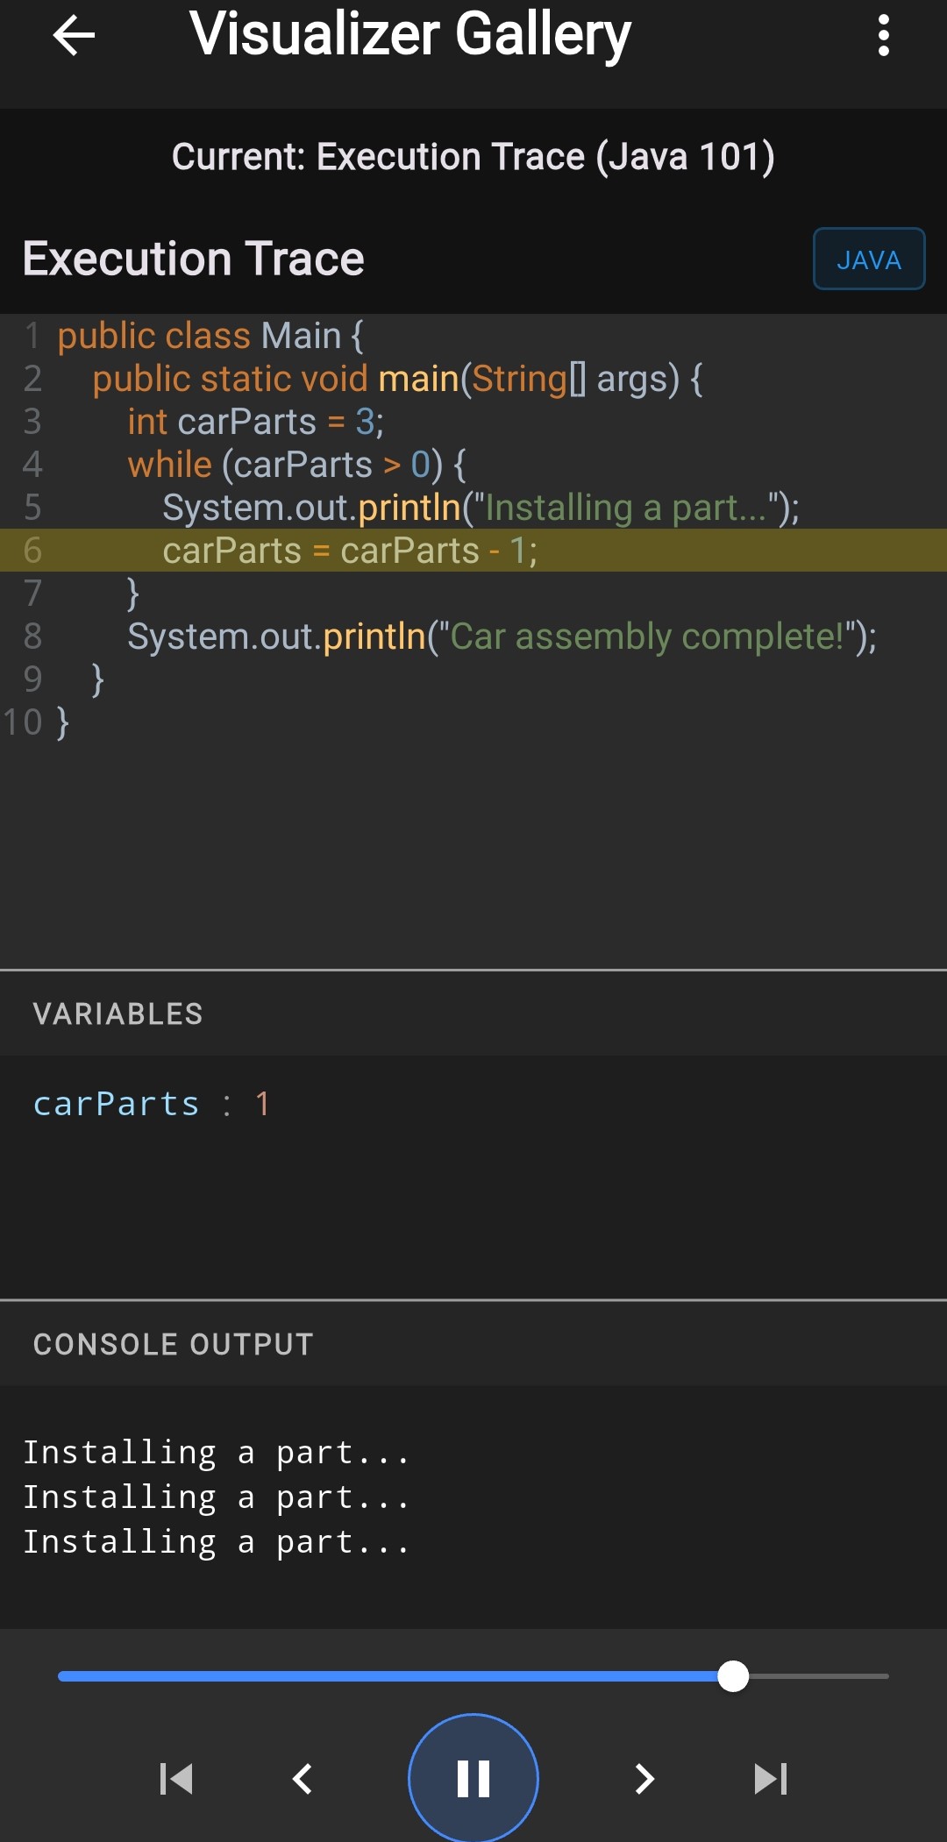Click the Execution Trace heading

click(195, 258)
